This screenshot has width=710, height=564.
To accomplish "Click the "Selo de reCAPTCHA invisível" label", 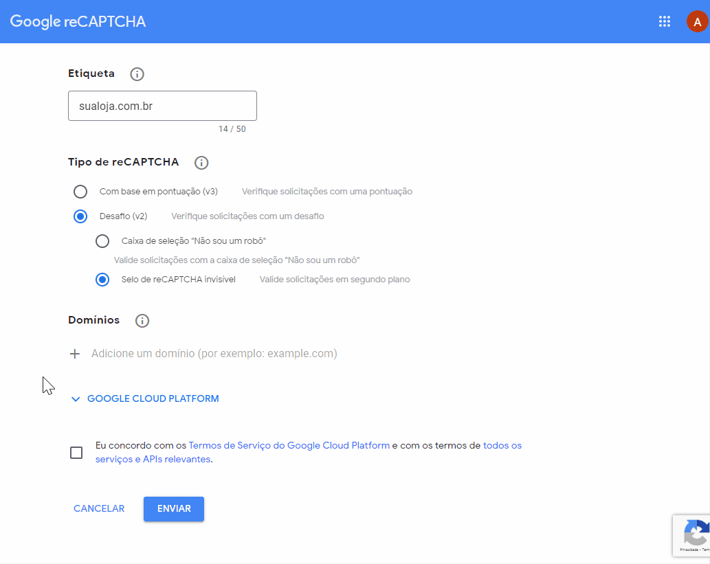I will click(x=179, y=280).
